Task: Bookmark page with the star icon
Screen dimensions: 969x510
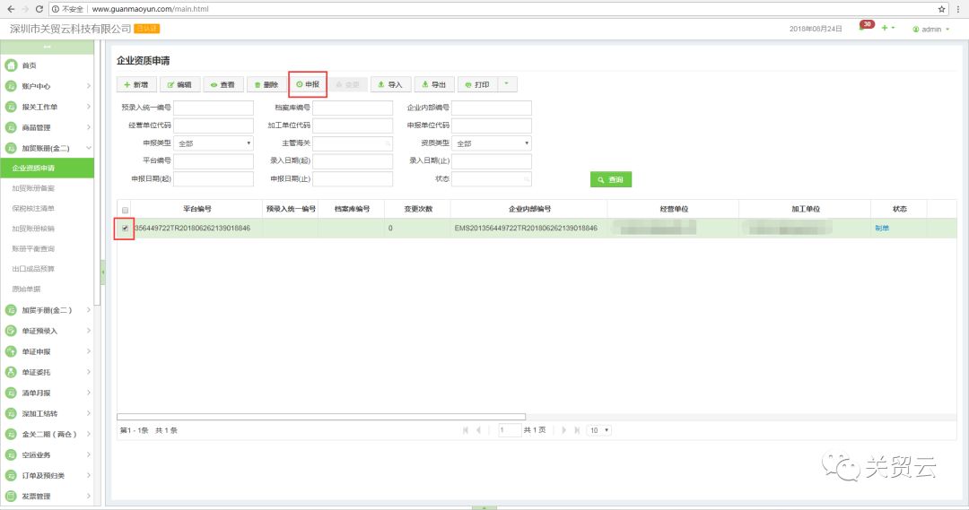Action: point(941,9)
